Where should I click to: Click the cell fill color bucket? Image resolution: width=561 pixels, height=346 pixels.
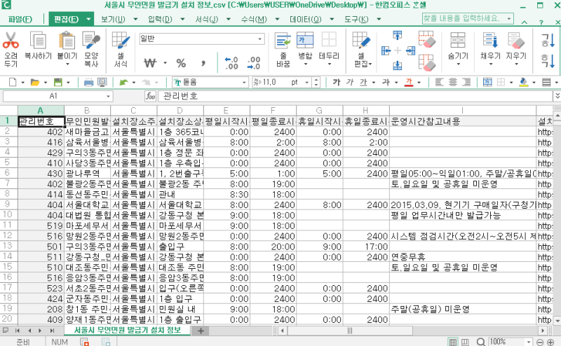(x=523, y=82)
